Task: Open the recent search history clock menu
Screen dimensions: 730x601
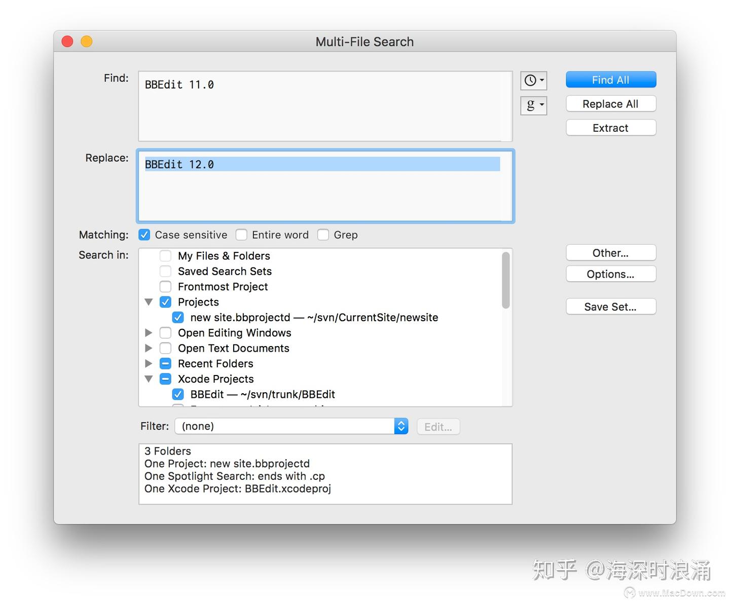Action: click(x=533, y=80)
